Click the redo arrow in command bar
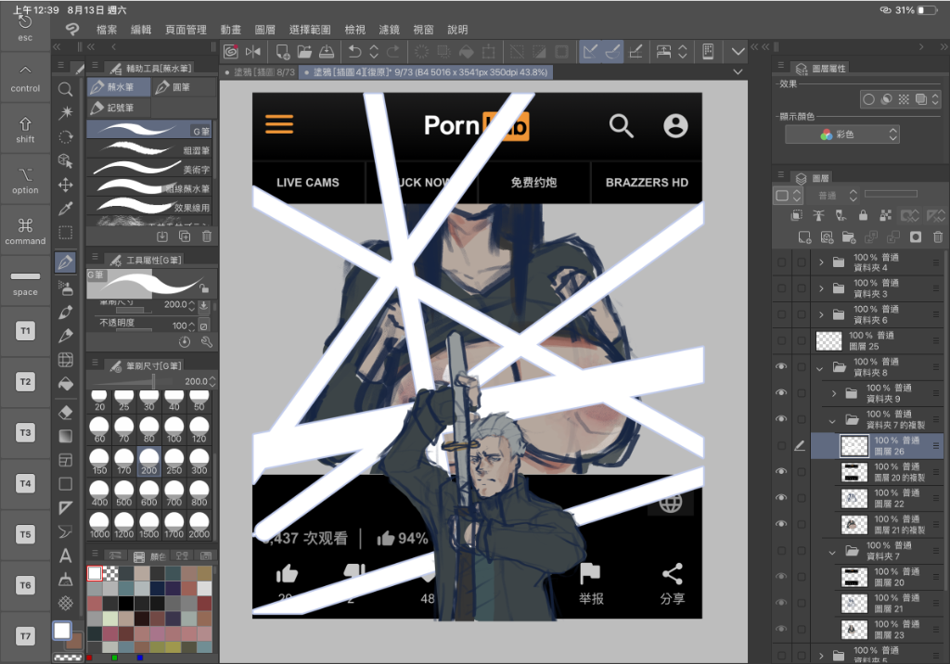 coord(393,52)
